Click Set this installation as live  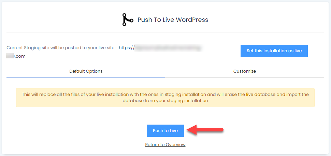(x=274, y=51)
